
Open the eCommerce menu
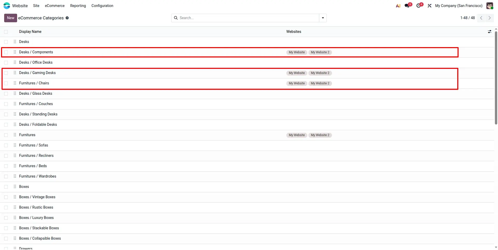pyautogui.click(x=55, y=6)
